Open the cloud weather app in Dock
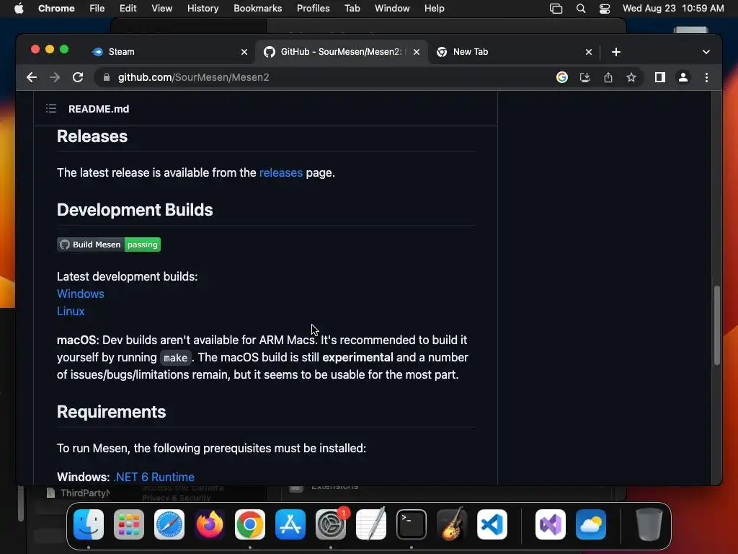The width and height of the screenshot is (738, 554). [591, 524]
